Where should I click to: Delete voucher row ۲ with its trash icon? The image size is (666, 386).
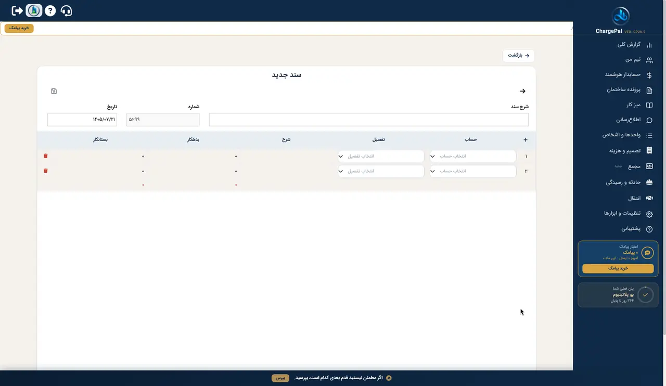point(46,171)
